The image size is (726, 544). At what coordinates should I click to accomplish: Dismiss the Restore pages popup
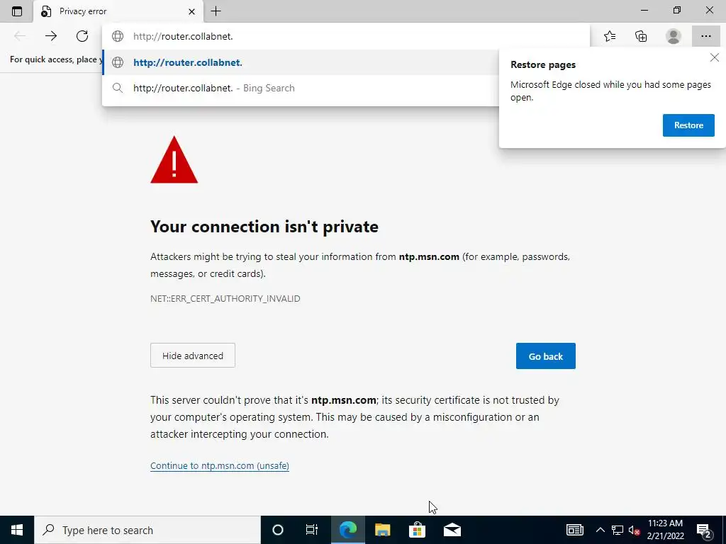click(x=715, y=57)
